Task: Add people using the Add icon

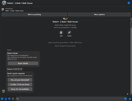Action: coord(61,32)
